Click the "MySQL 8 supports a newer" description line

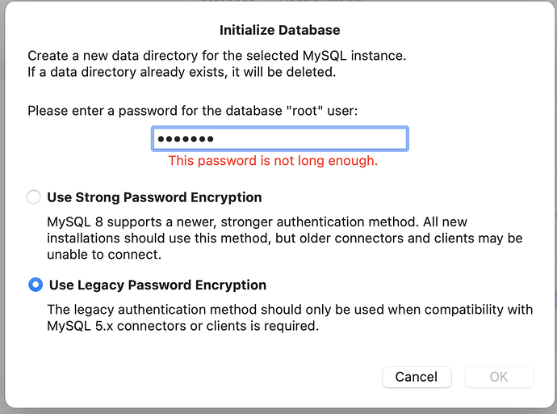(x=257, y=222)
